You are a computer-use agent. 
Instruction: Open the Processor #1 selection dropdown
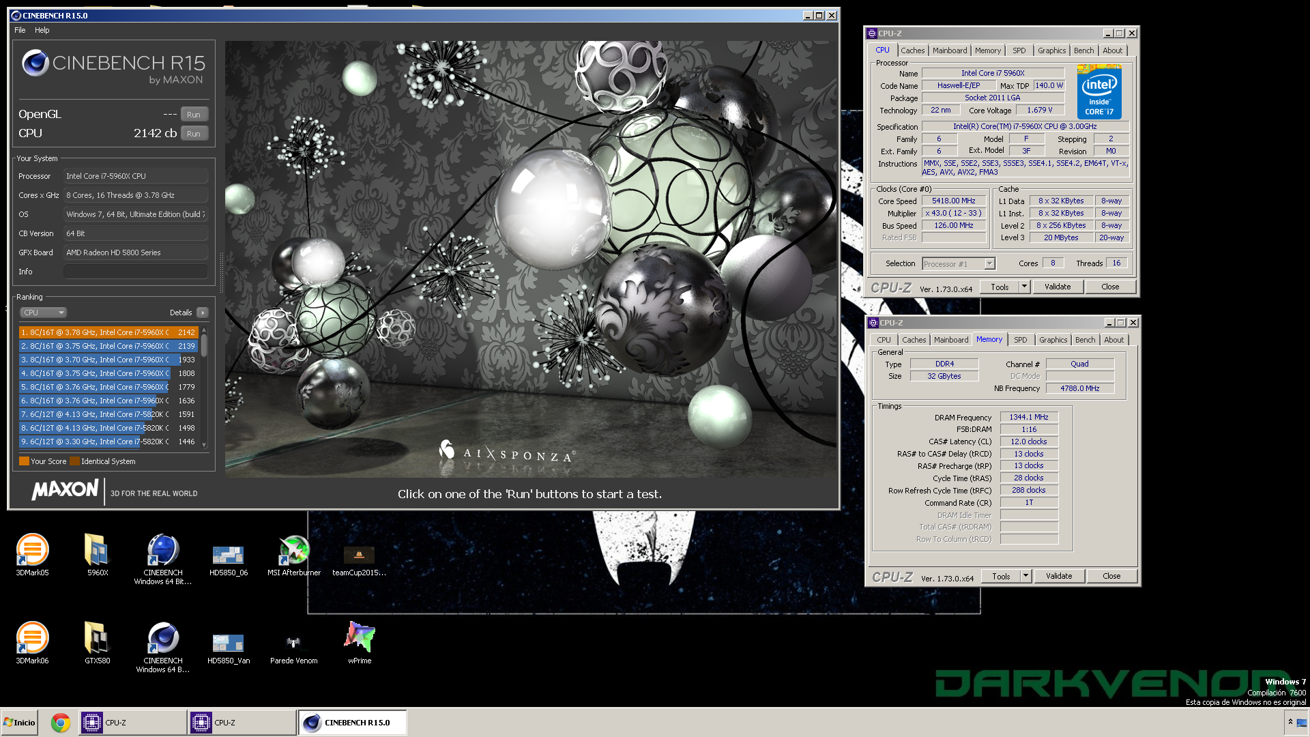click(959, 264)
